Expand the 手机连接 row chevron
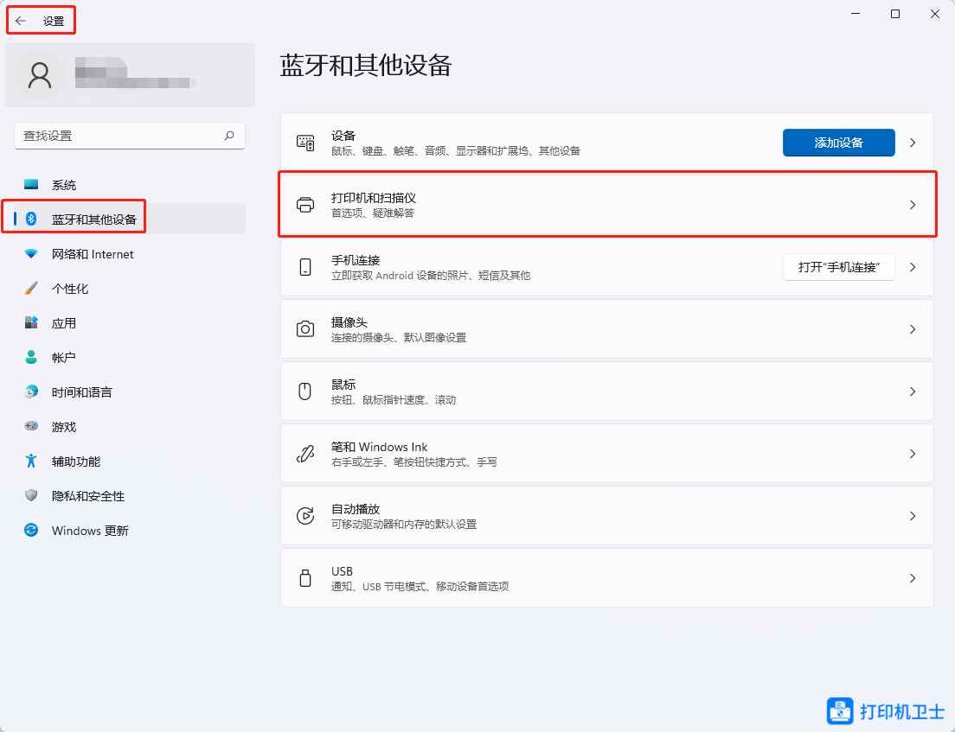955x732 pixels. [x=913, y=266]
